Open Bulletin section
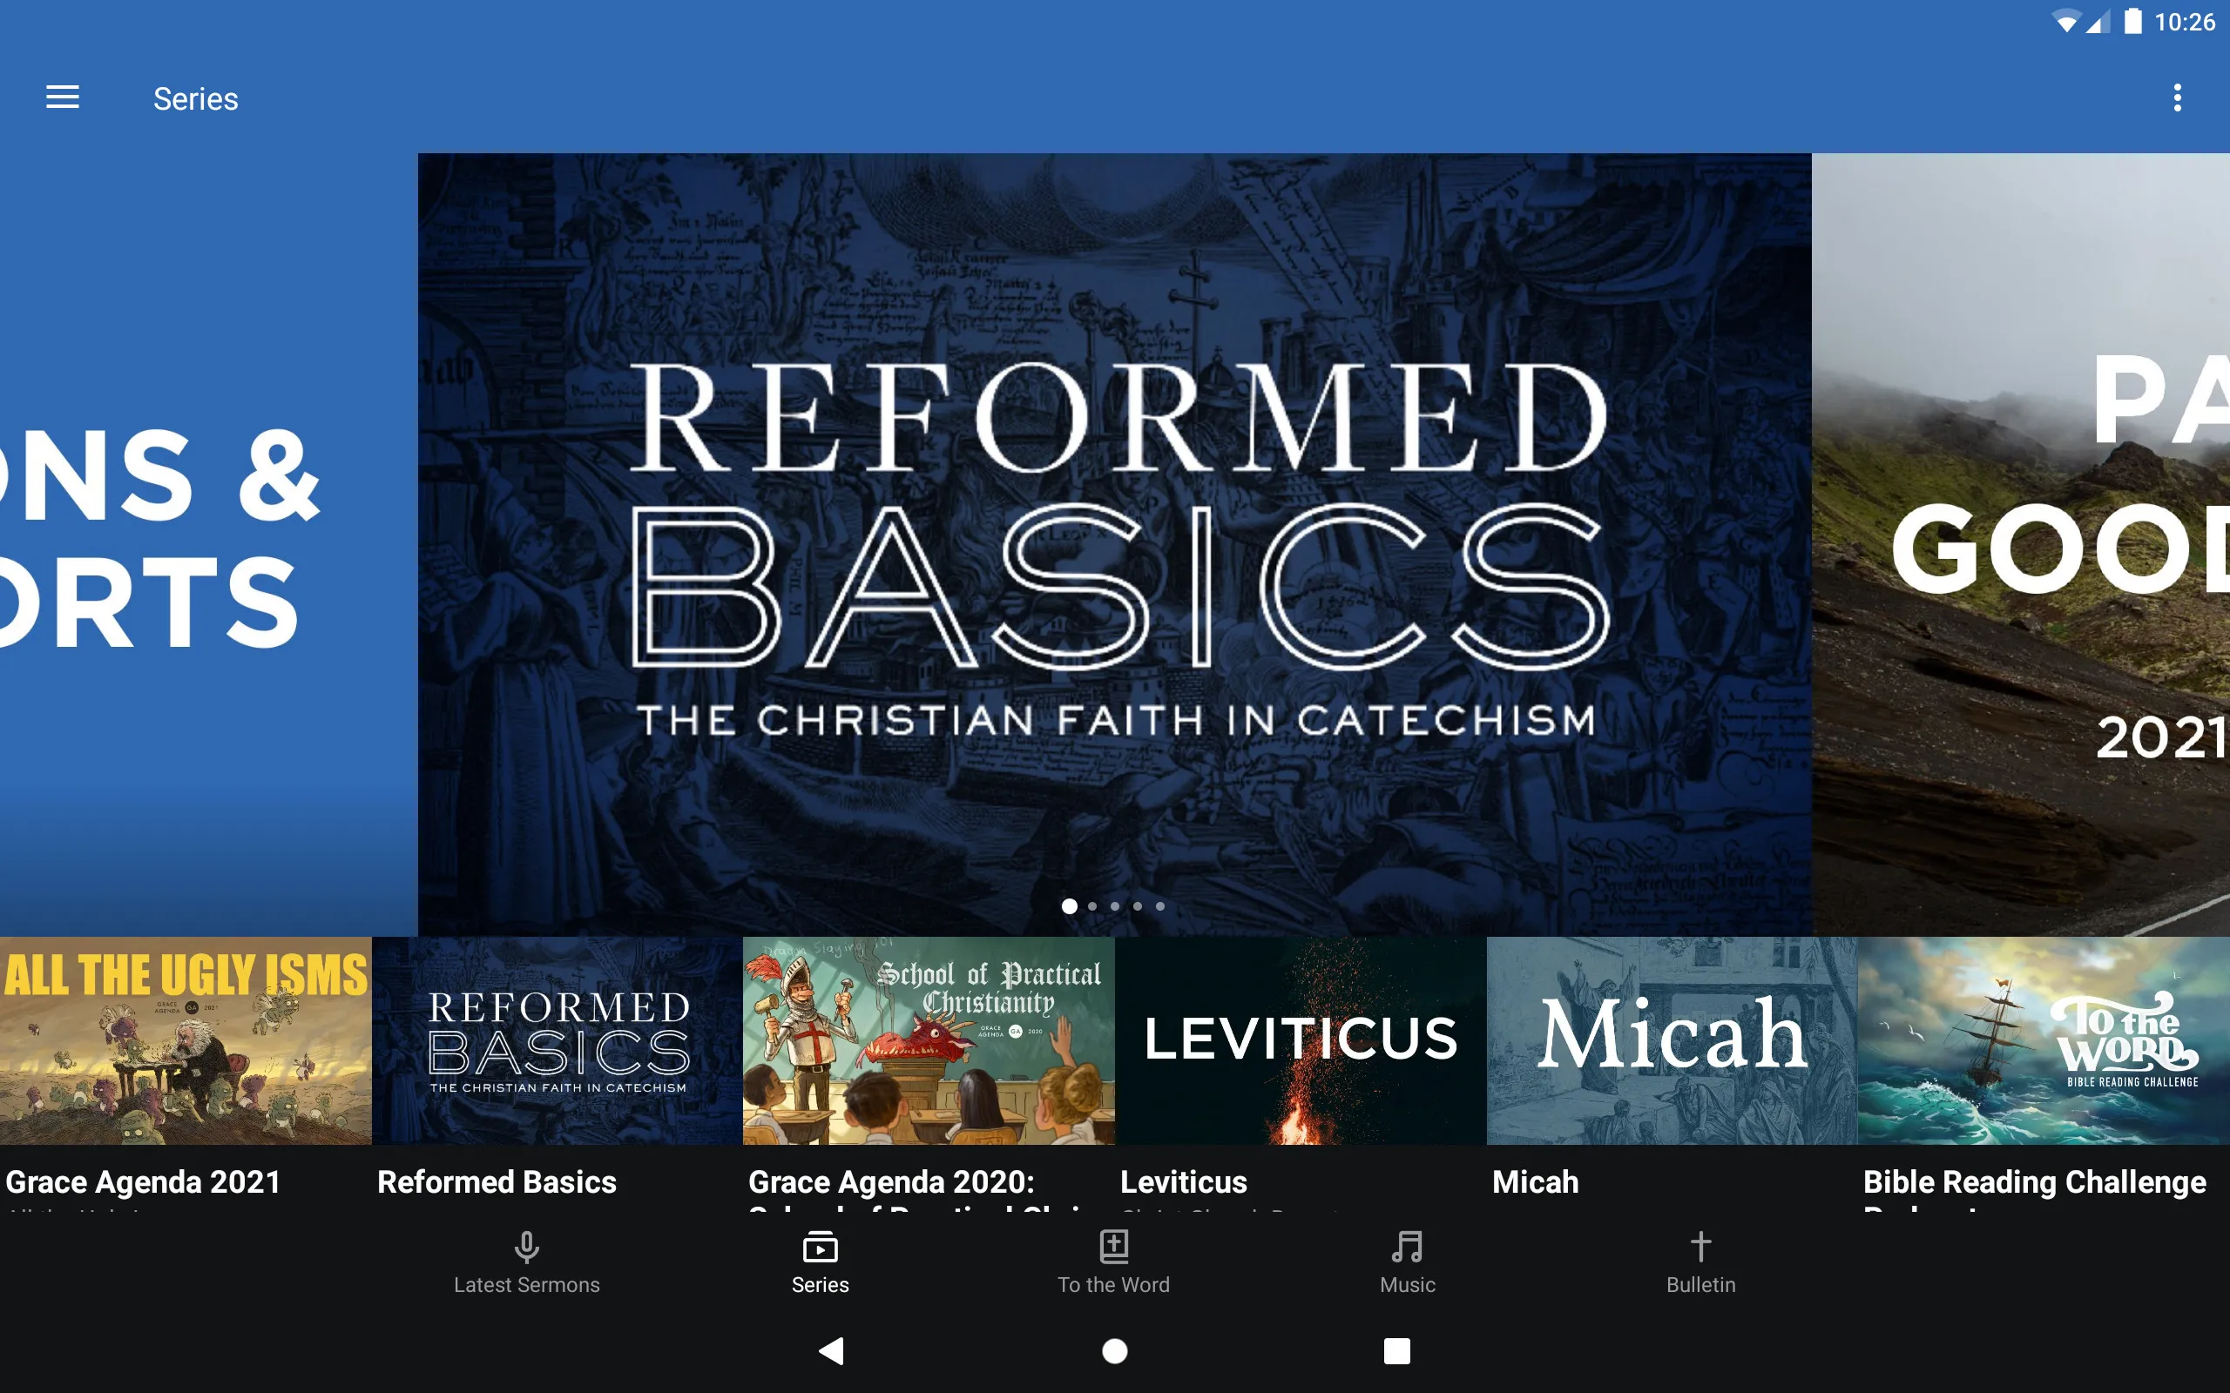This screenshot has height=1393, width=2230. coord(1699,1262)
